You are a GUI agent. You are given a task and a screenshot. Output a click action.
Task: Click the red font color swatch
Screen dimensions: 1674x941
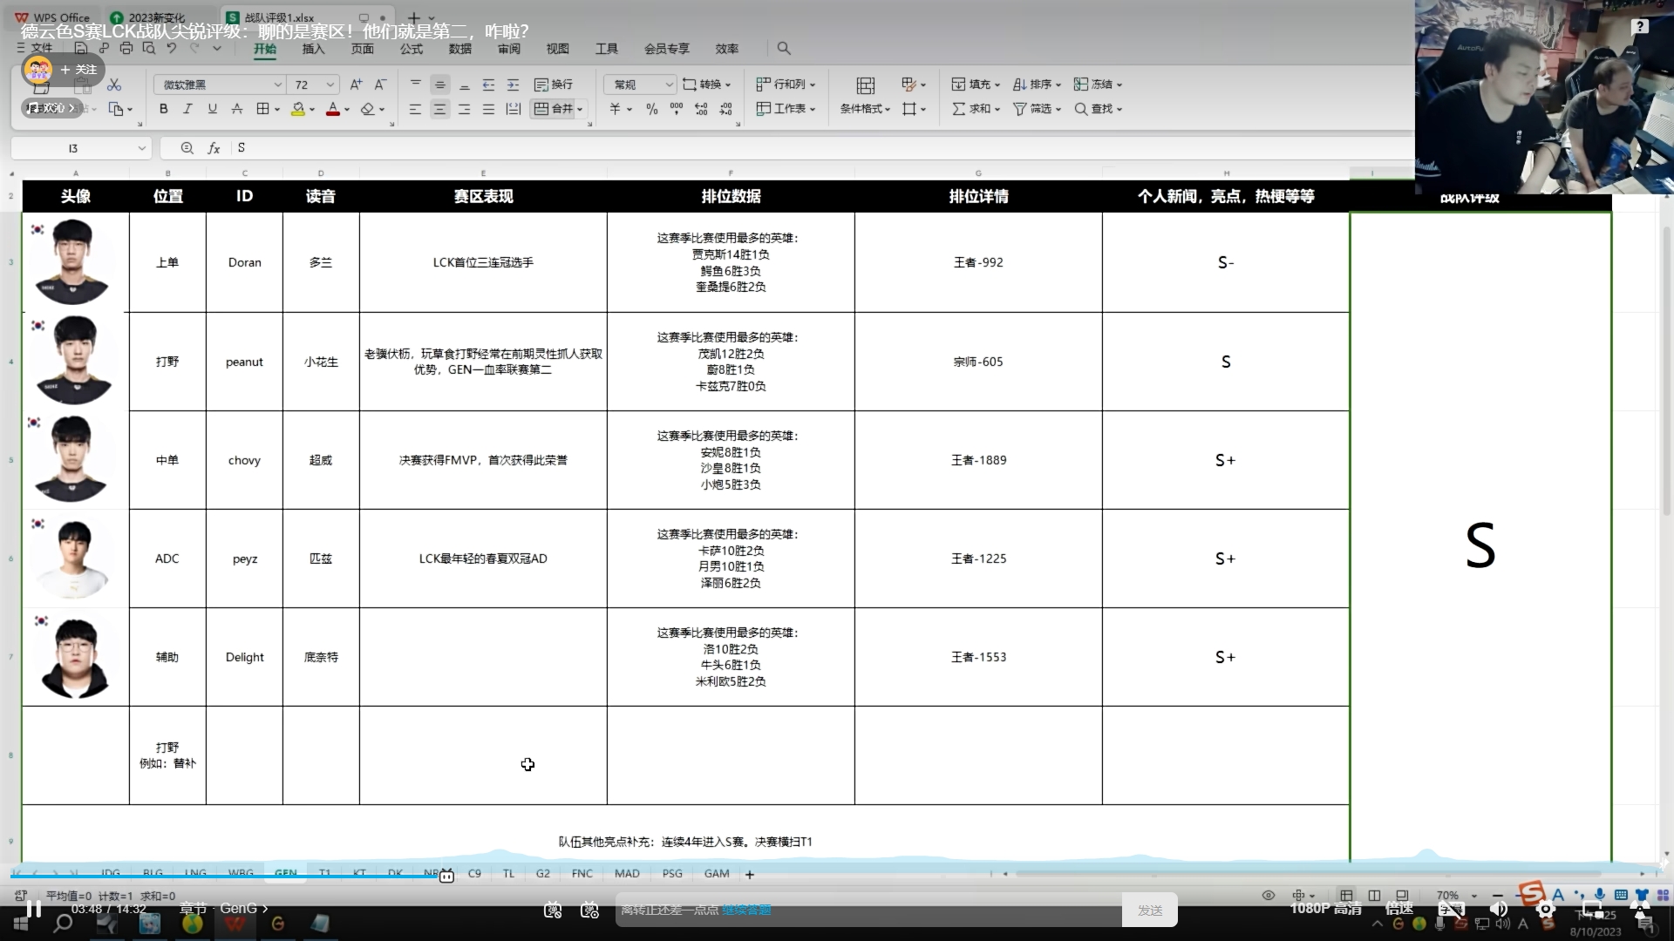coord(333,109)
